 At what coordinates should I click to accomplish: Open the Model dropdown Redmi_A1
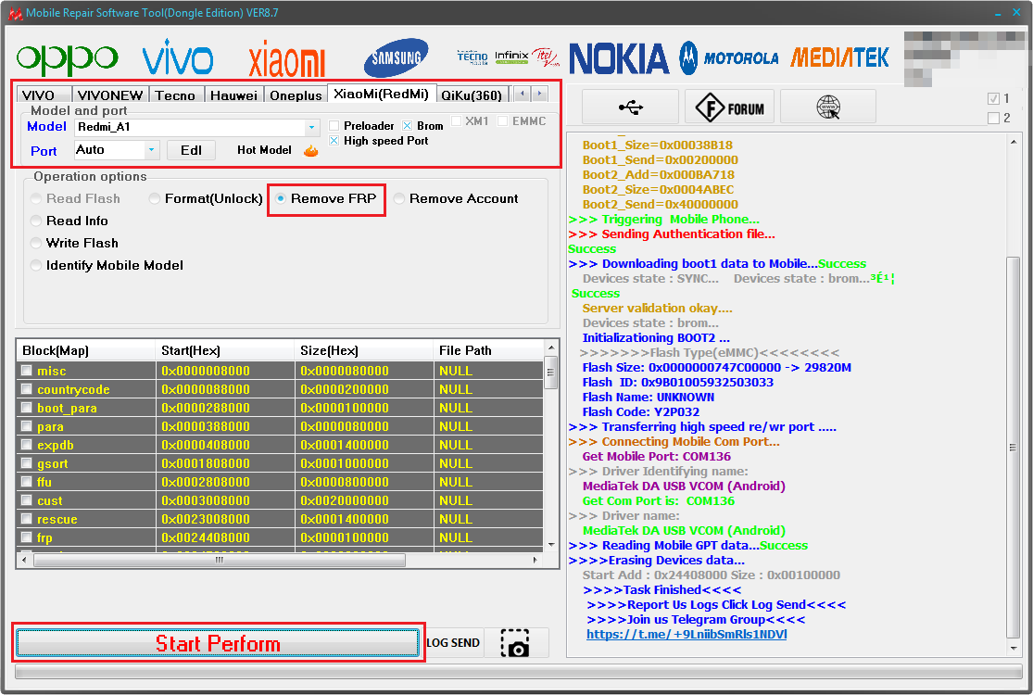[197, 127]
